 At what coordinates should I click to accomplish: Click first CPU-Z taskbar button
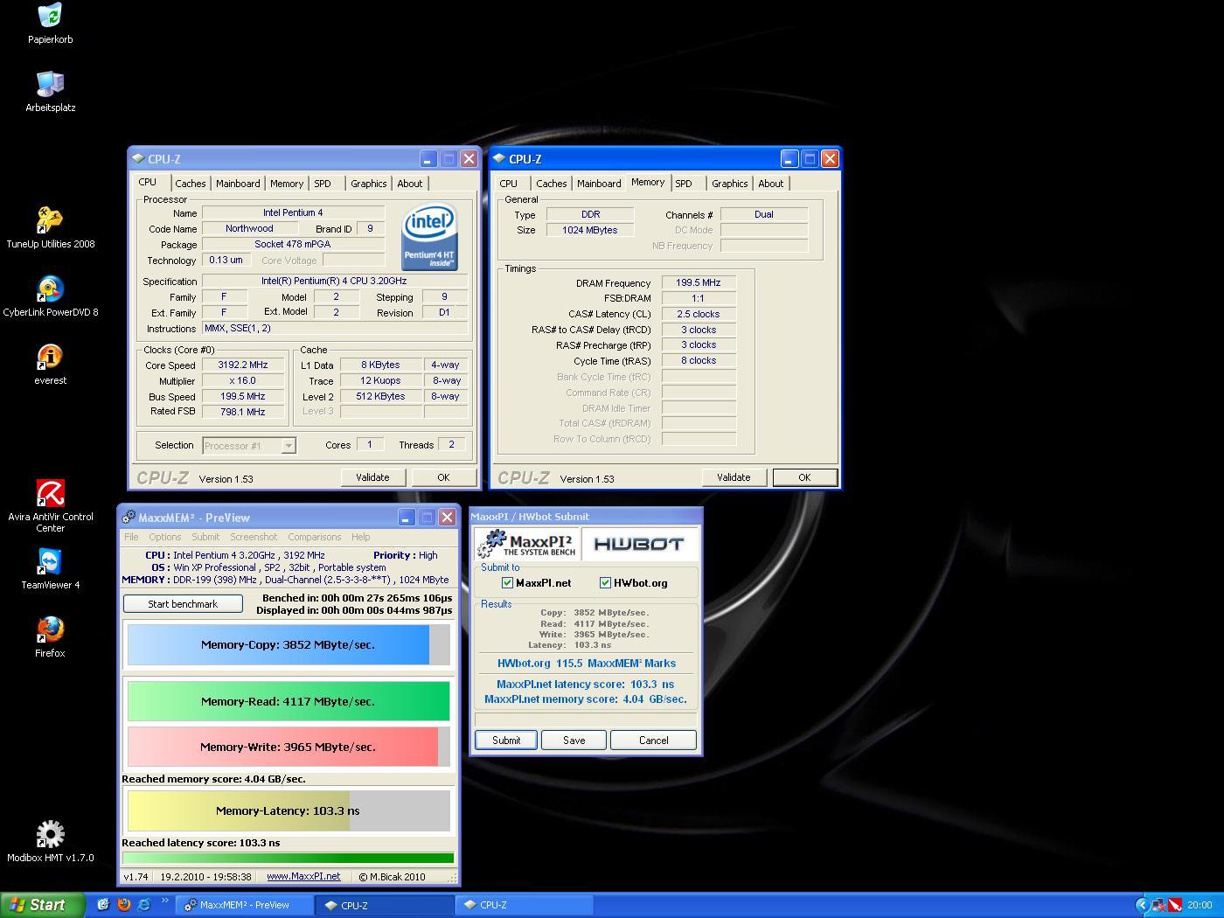click(385, 905)
